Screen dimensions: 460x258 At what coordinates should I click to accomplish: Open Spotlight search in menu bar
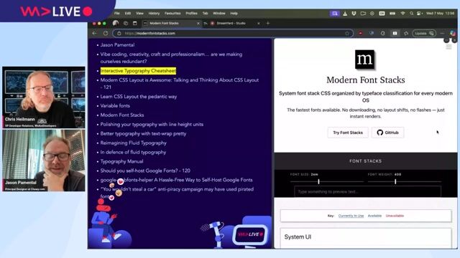tap(412, 14)
